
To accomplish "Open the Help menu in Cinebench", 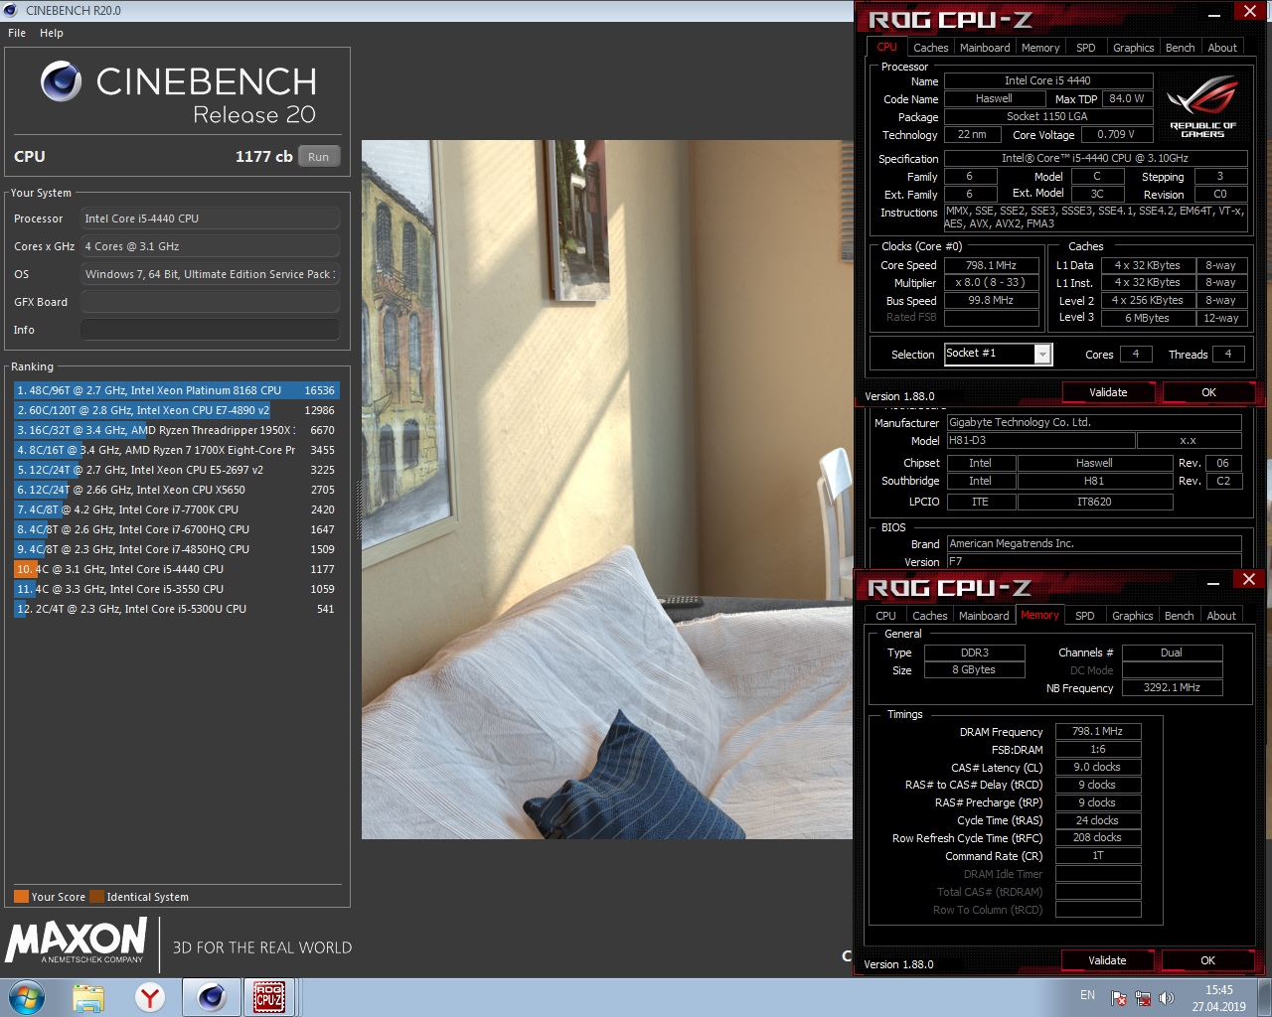I will [52, 33].
